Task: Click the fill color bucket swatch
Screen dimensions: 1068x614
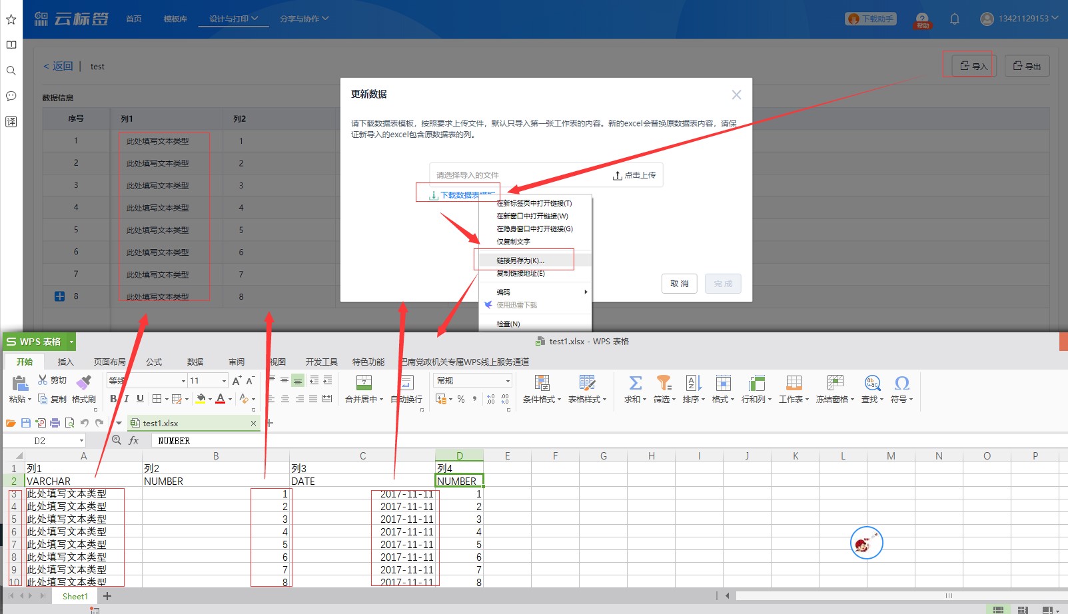Action: click(201, 399)
